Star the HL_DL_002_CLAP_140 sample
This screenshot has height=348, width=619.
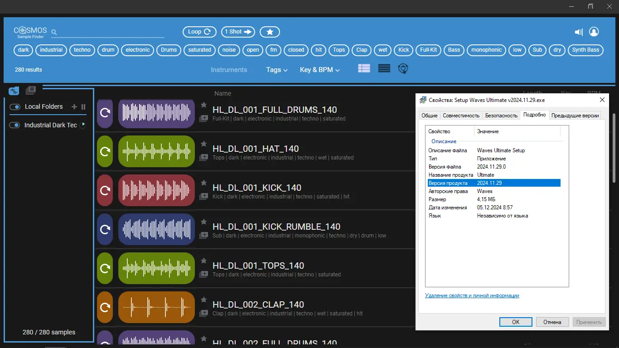[204, 300]
